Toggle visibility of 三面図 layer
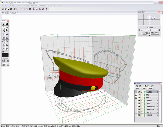163x127 pixels. coord(139,91)
